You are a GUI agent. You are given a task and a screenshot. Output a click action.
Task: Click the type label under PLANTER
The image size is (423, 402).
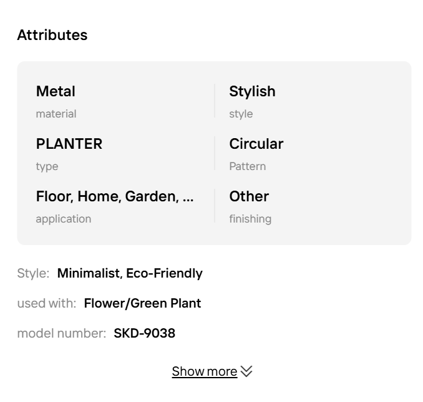(47, 166)
